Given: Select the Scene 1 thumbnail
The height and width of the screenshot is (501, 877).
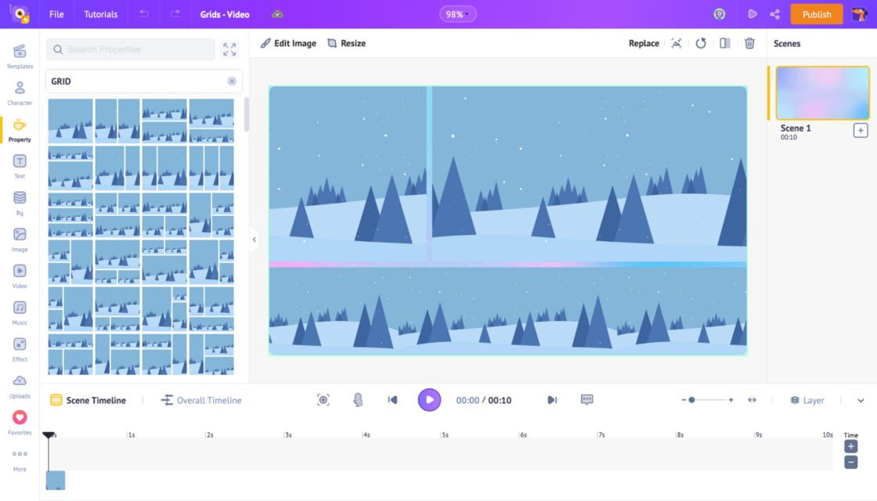Looking at the screenshot, I should (821, 92).
